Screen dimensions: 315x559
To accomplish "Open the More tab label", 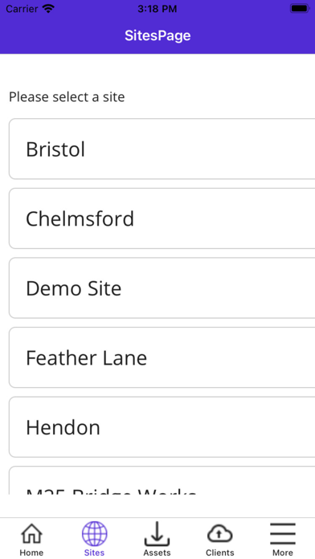I will [x=283, y=553].
